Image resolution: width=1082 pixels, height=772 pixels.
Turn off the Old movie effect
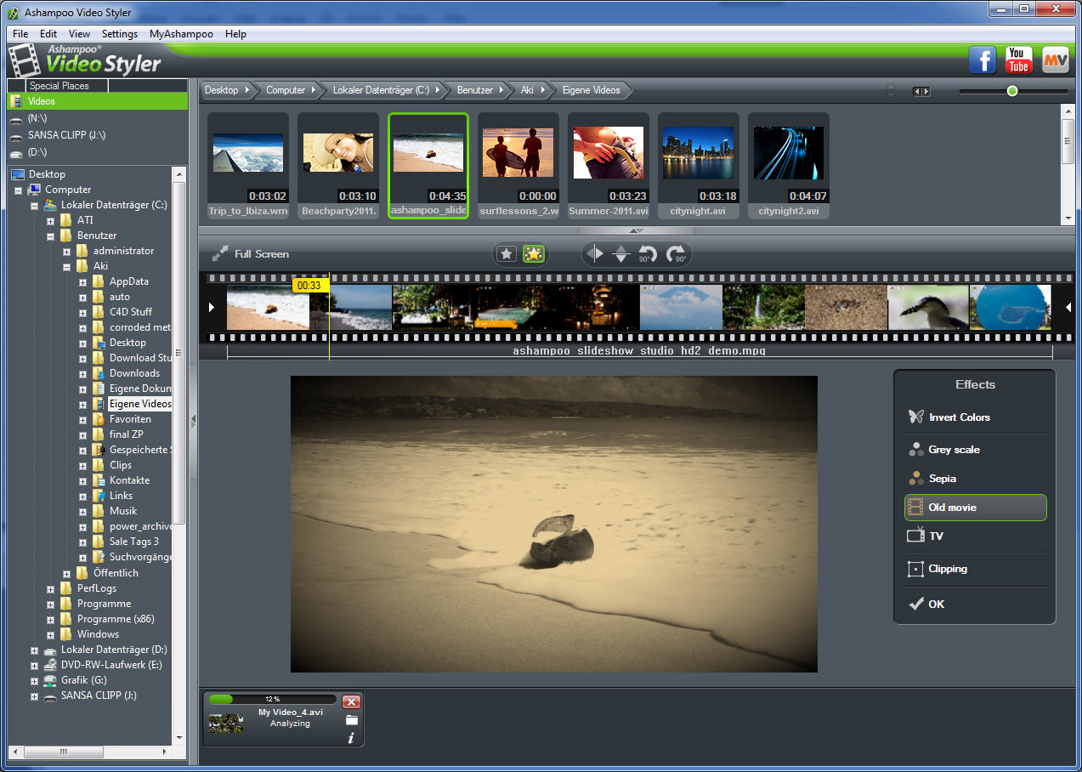tap(975, 508)
